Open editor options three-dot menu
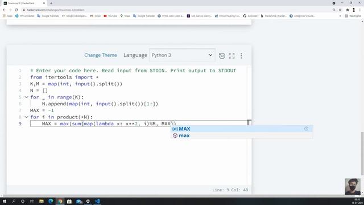364x205 pixels. (x=241, y=56)
